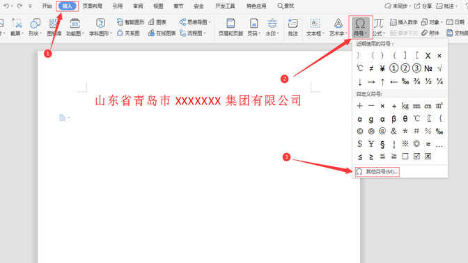Insert the checked box ☑ symbol
The image size is (468, 263).
click(x=416, y=157)
